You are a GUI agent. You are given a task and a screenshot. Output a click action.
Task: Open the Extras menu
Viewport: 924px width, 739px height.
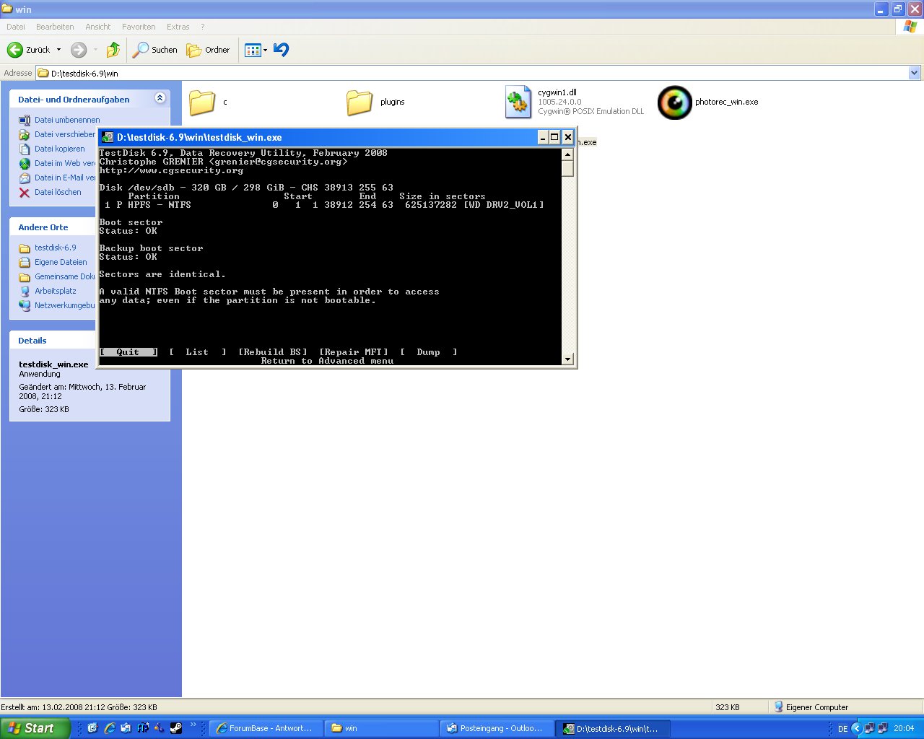(178, 27)
